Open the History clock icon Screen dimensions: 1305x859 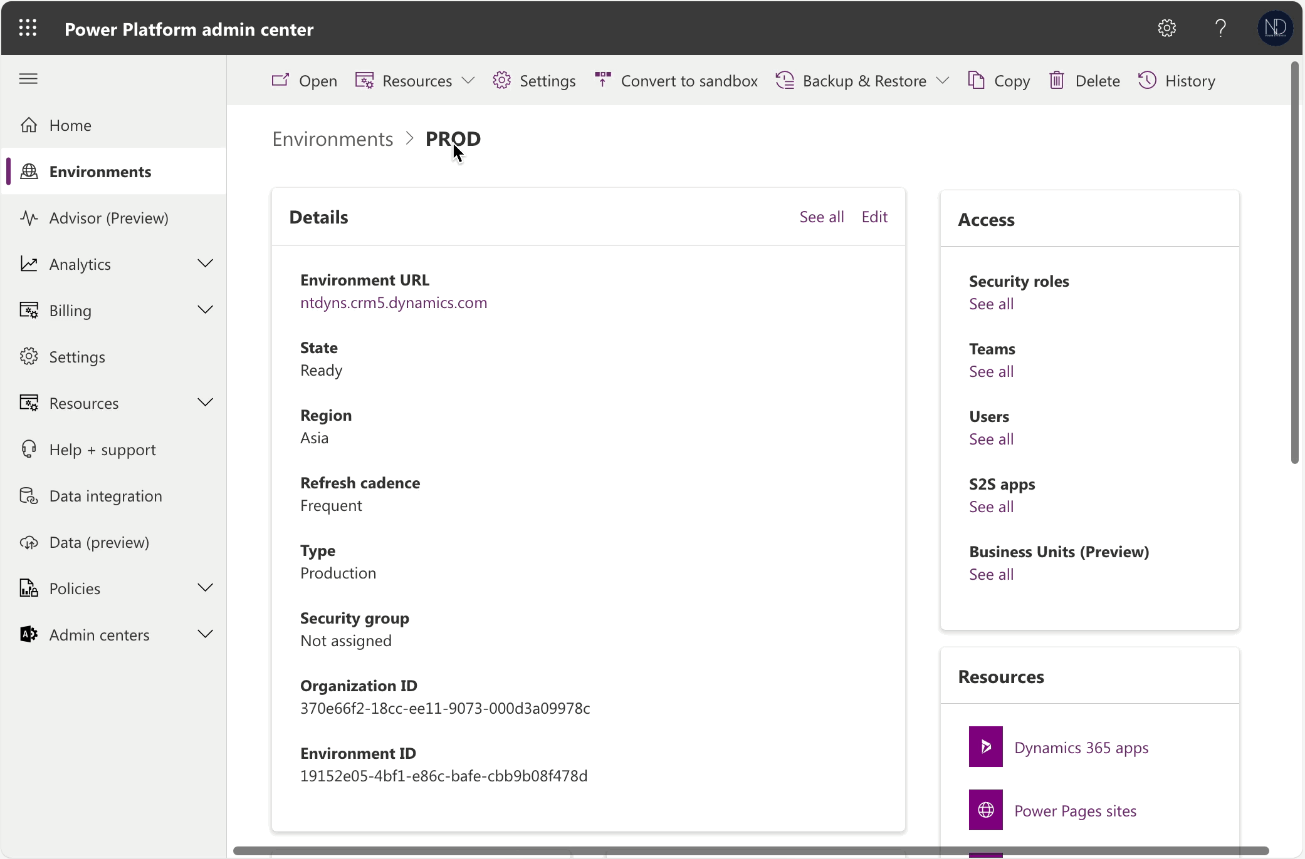(1147, 80)
